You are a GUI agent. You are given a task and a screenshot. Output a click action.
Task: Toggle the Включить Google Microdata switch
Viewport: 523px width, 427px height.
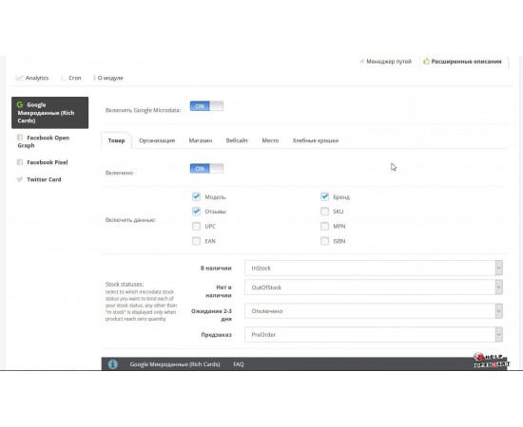[206, 106]
